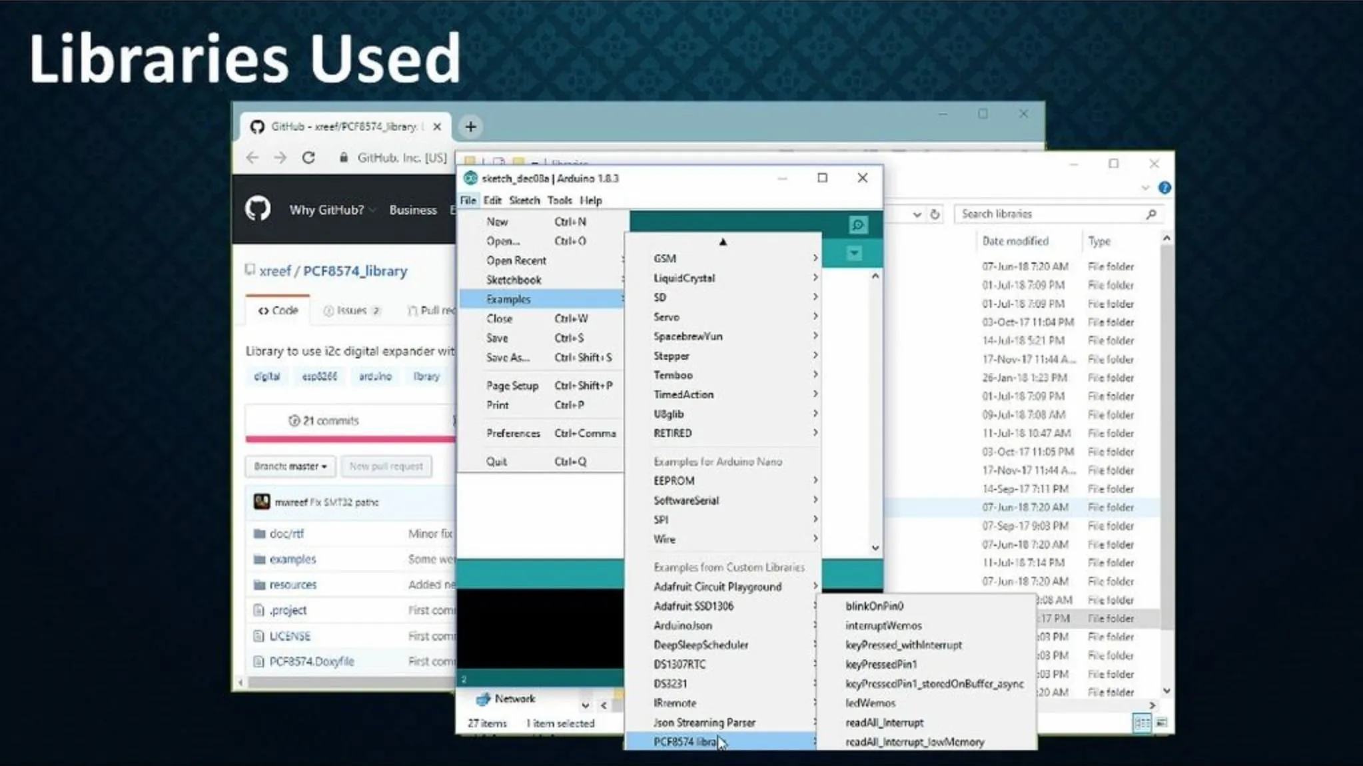Open the ledWemos example sketch

[x=927, y=703]
